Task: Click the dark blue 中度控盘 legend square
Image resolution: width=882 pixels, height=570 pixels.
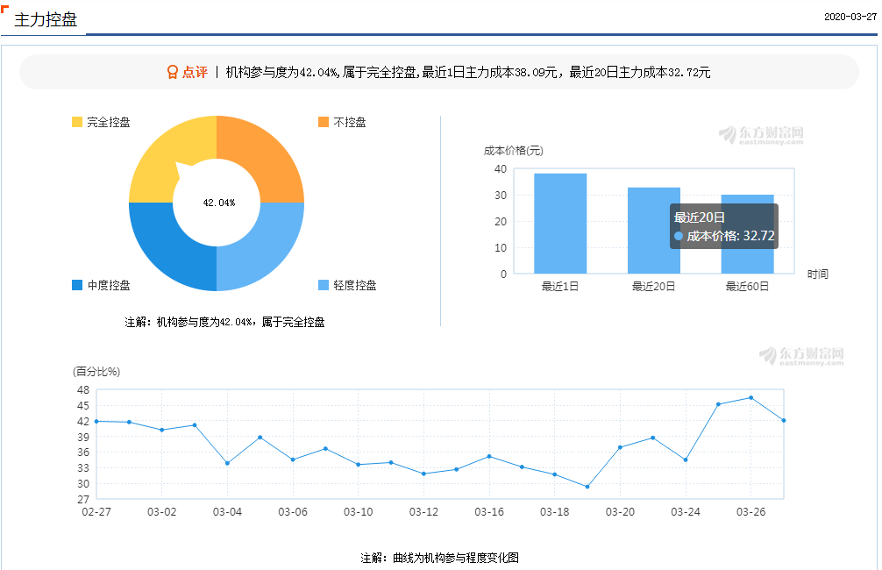Action: [78, 285]
